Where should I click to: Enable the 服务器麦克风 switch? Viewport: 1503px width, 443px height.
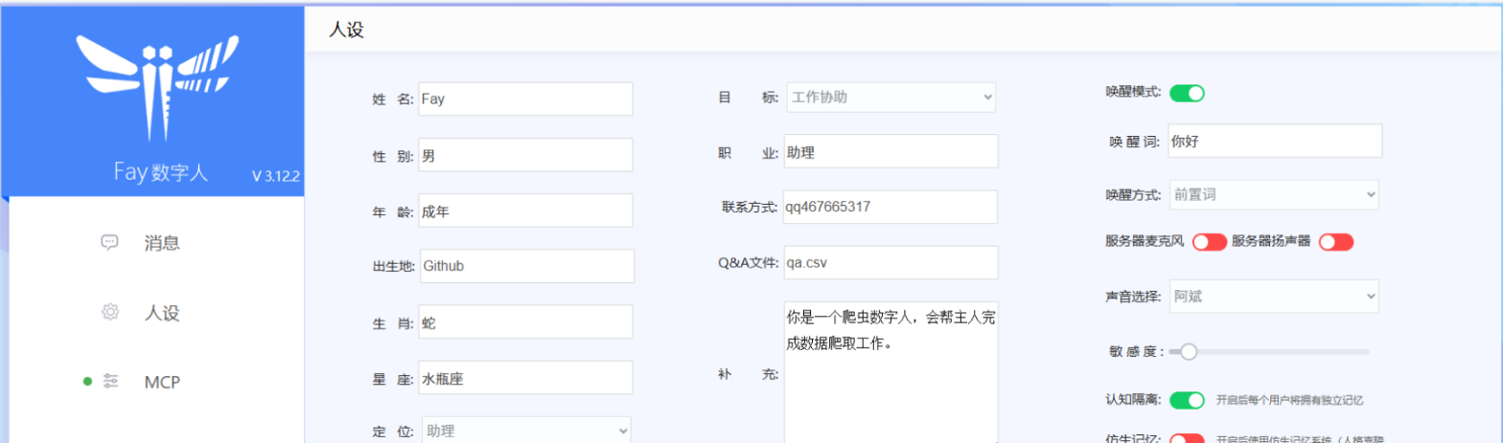pyautogui.click(x=1210, y=242)
